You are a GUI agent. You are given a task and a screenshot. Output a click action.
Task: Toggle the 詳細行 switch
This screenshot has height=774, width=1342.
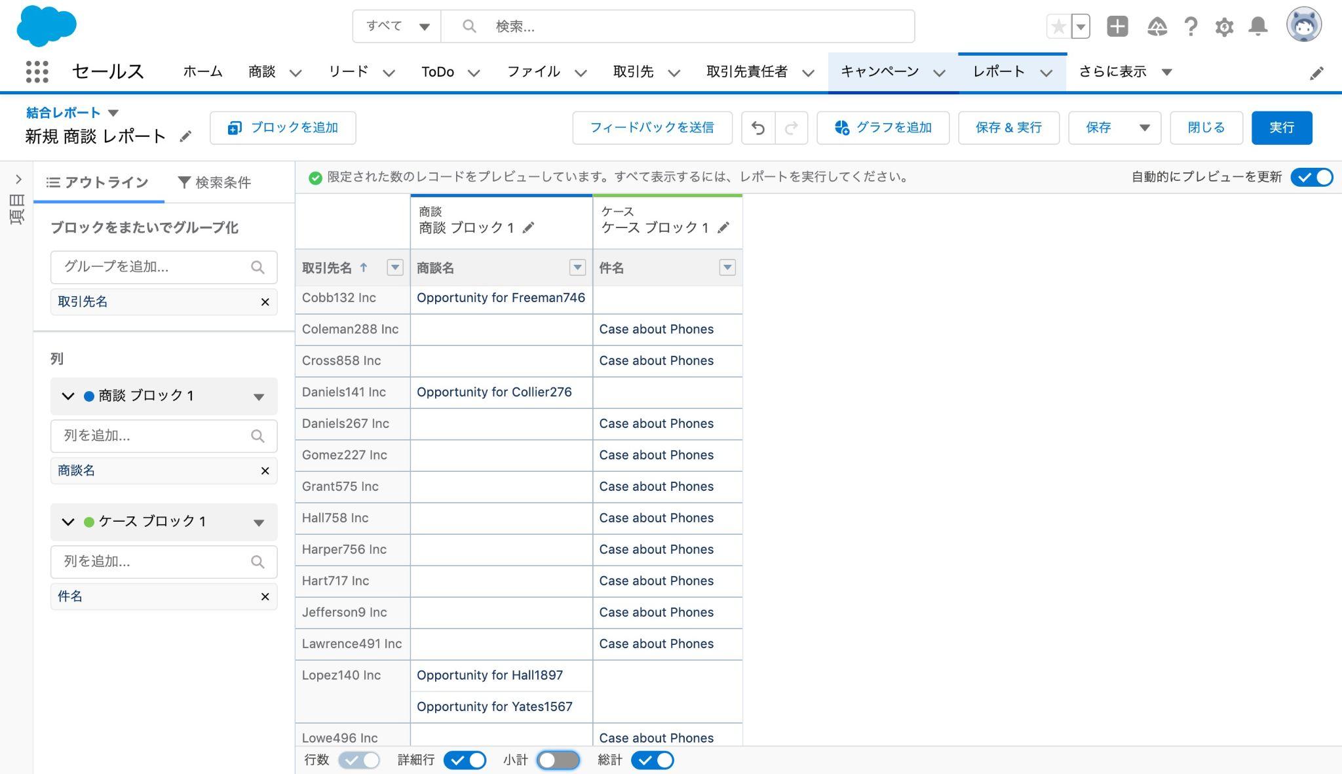[465, 760]
